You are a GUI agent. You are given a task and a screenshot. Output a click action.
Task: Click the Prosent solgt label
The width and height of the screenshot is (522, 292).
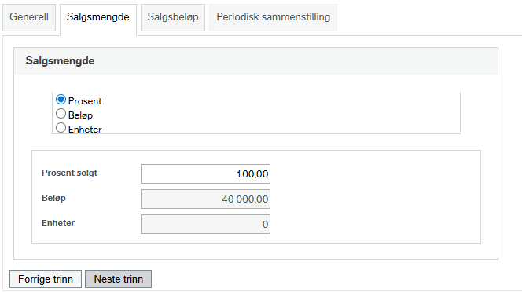tap(69, 173)
